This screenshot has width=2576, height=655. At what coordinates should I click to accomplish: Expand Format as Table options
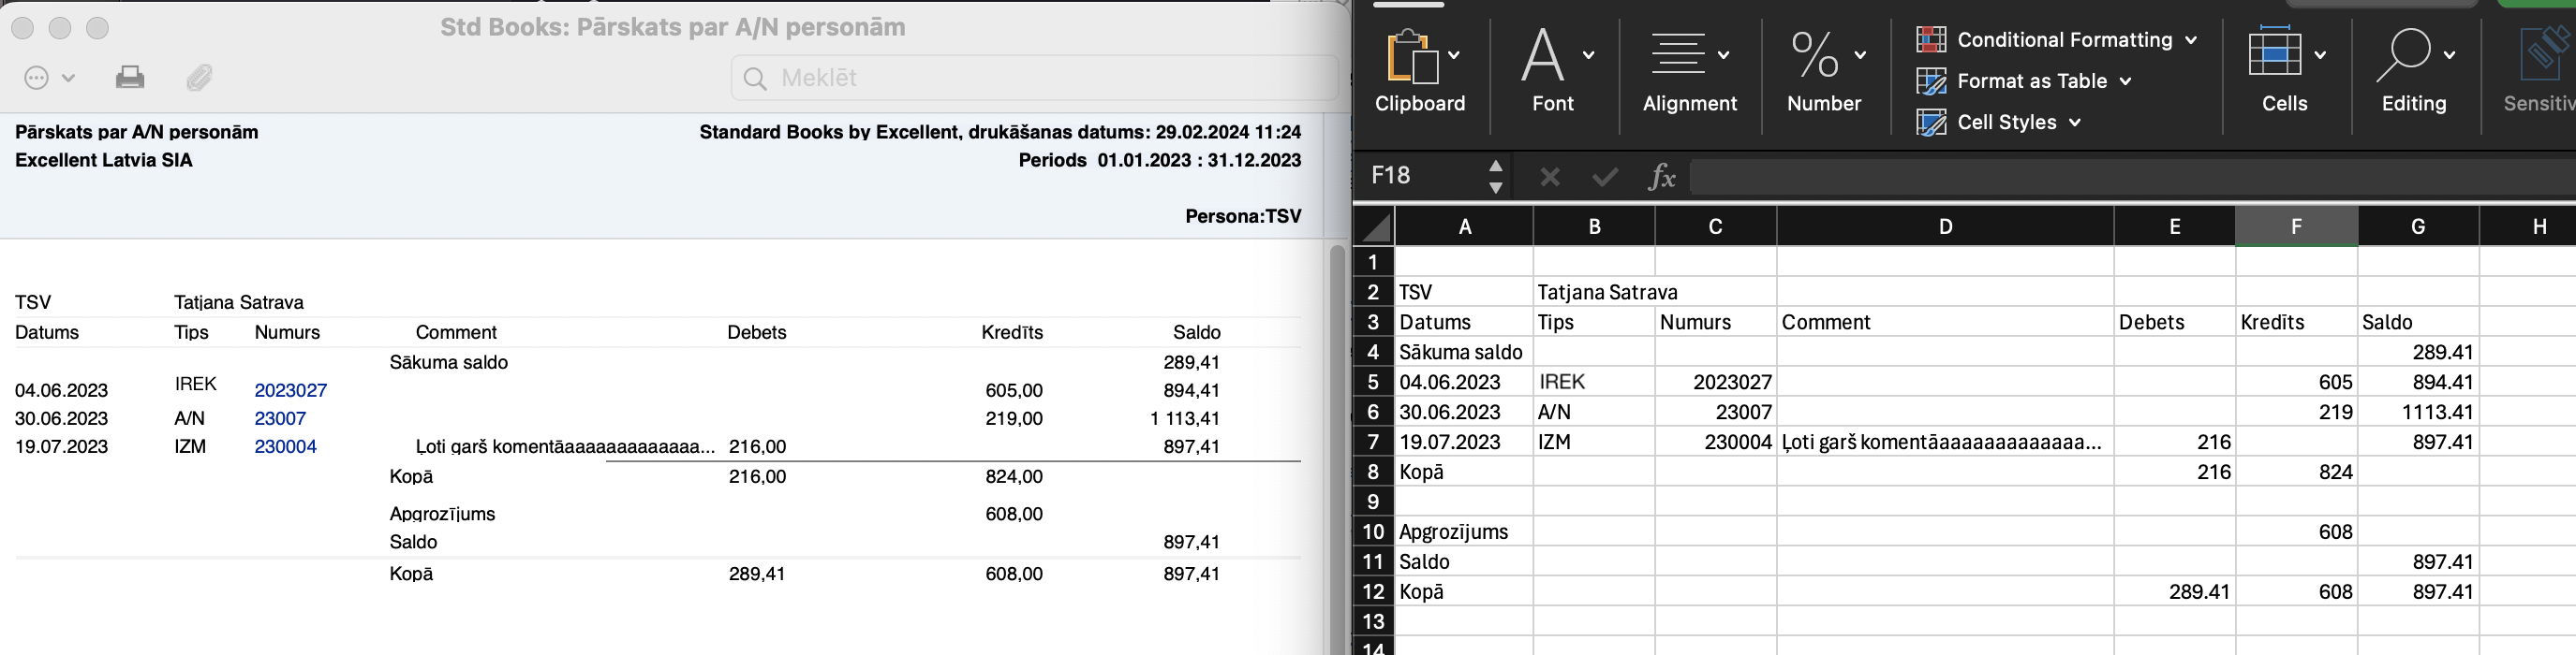pos(2024,80)
